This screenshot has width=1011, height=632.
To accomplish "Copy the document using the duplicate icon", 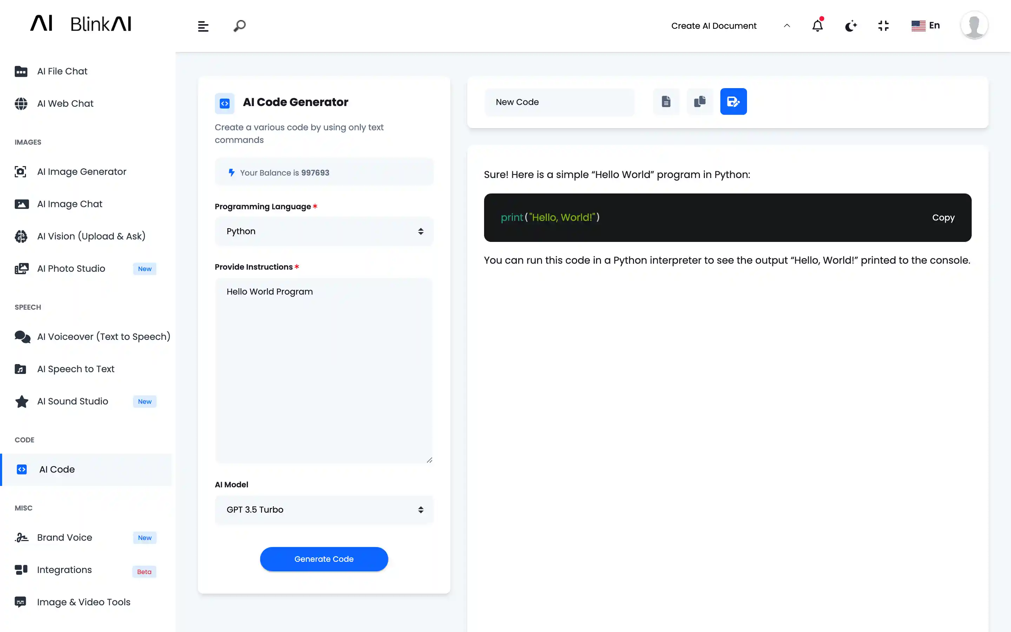I will (700, 101).
